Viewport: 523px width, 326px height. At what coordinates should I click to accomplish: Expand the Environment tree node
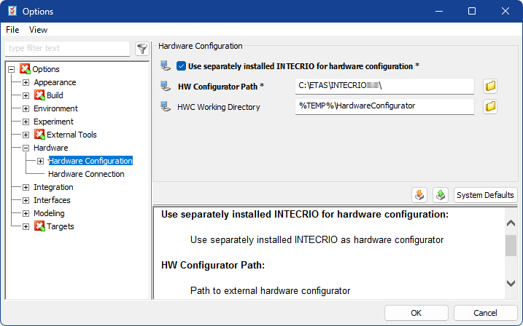tap(26, 108)
